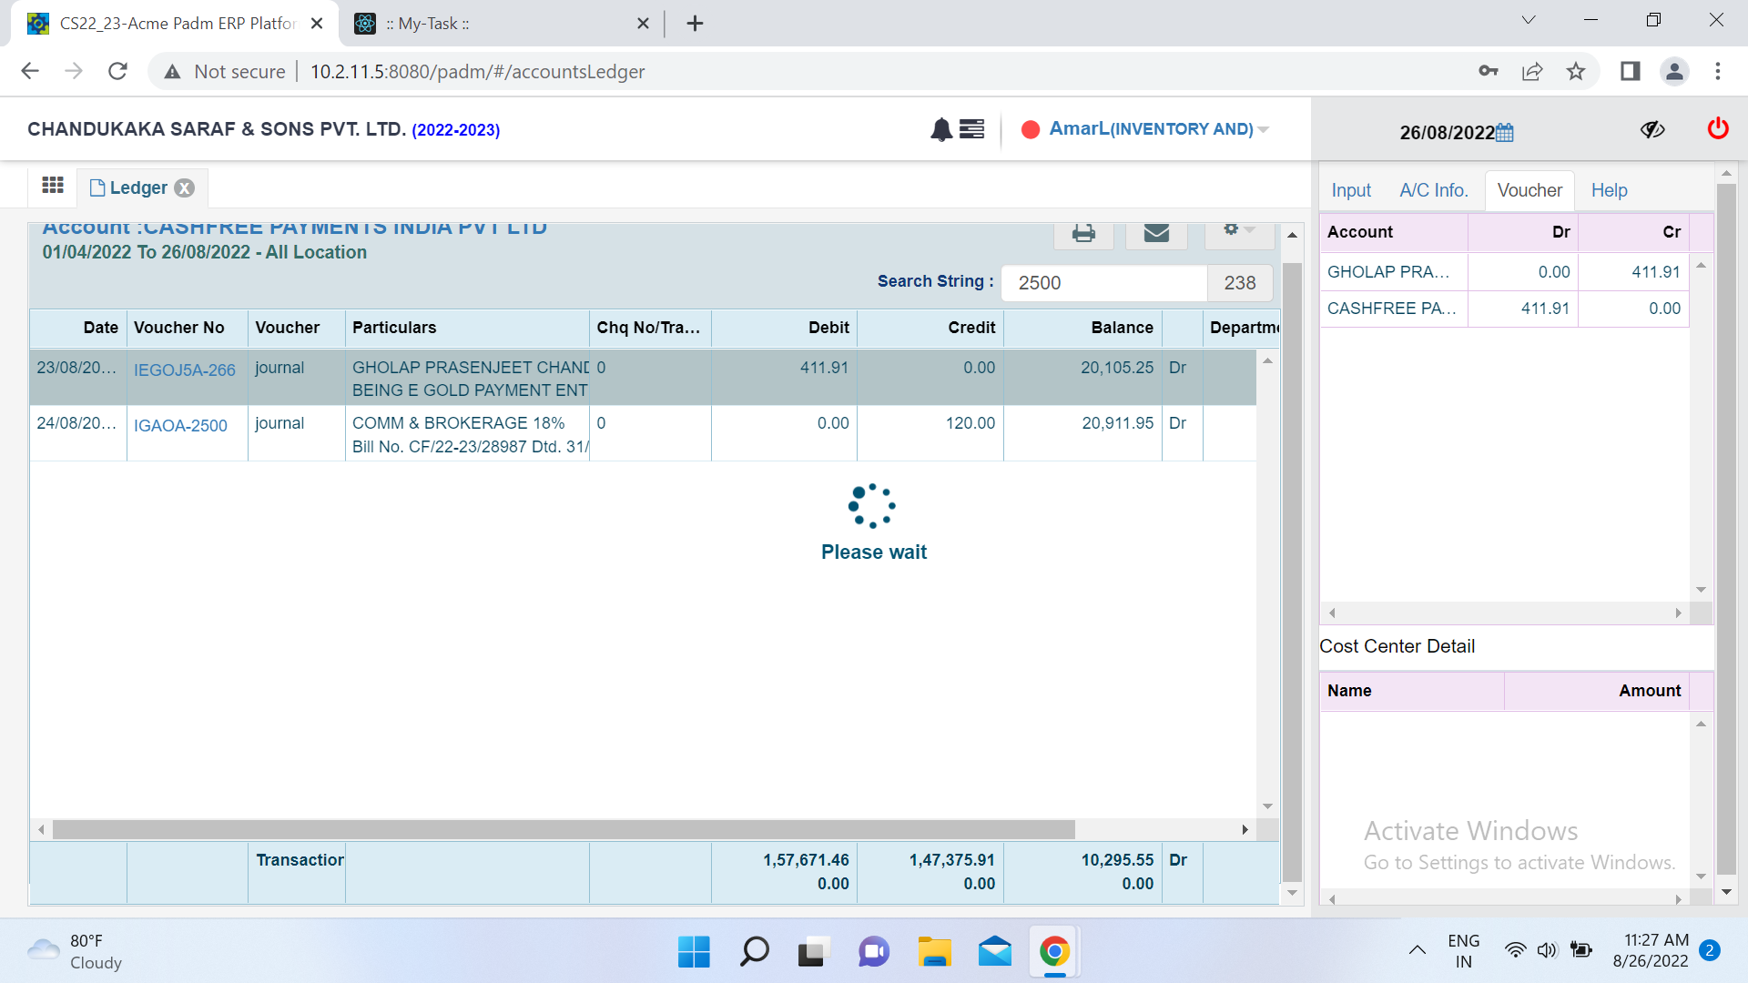This screenshot has height=983, width=1748.
Task: Go back using browser back arrow
Action: [x=30, y=71]
